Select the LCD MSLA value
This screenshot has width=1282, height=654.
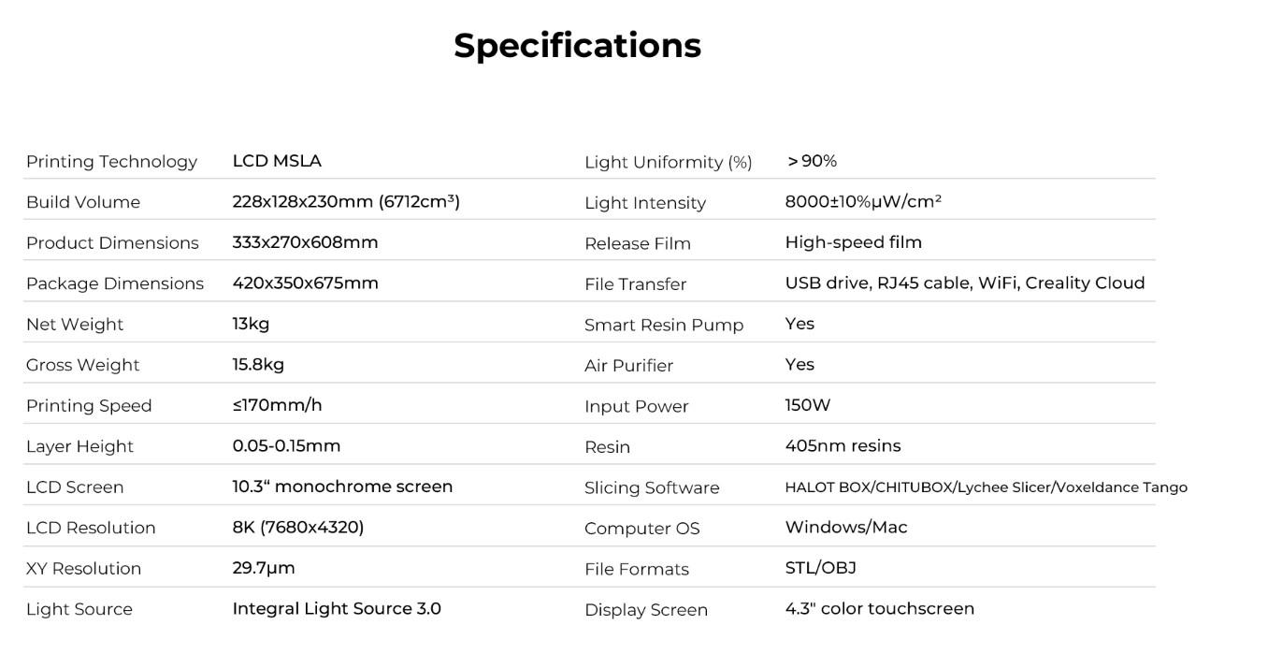coord(277,161)
